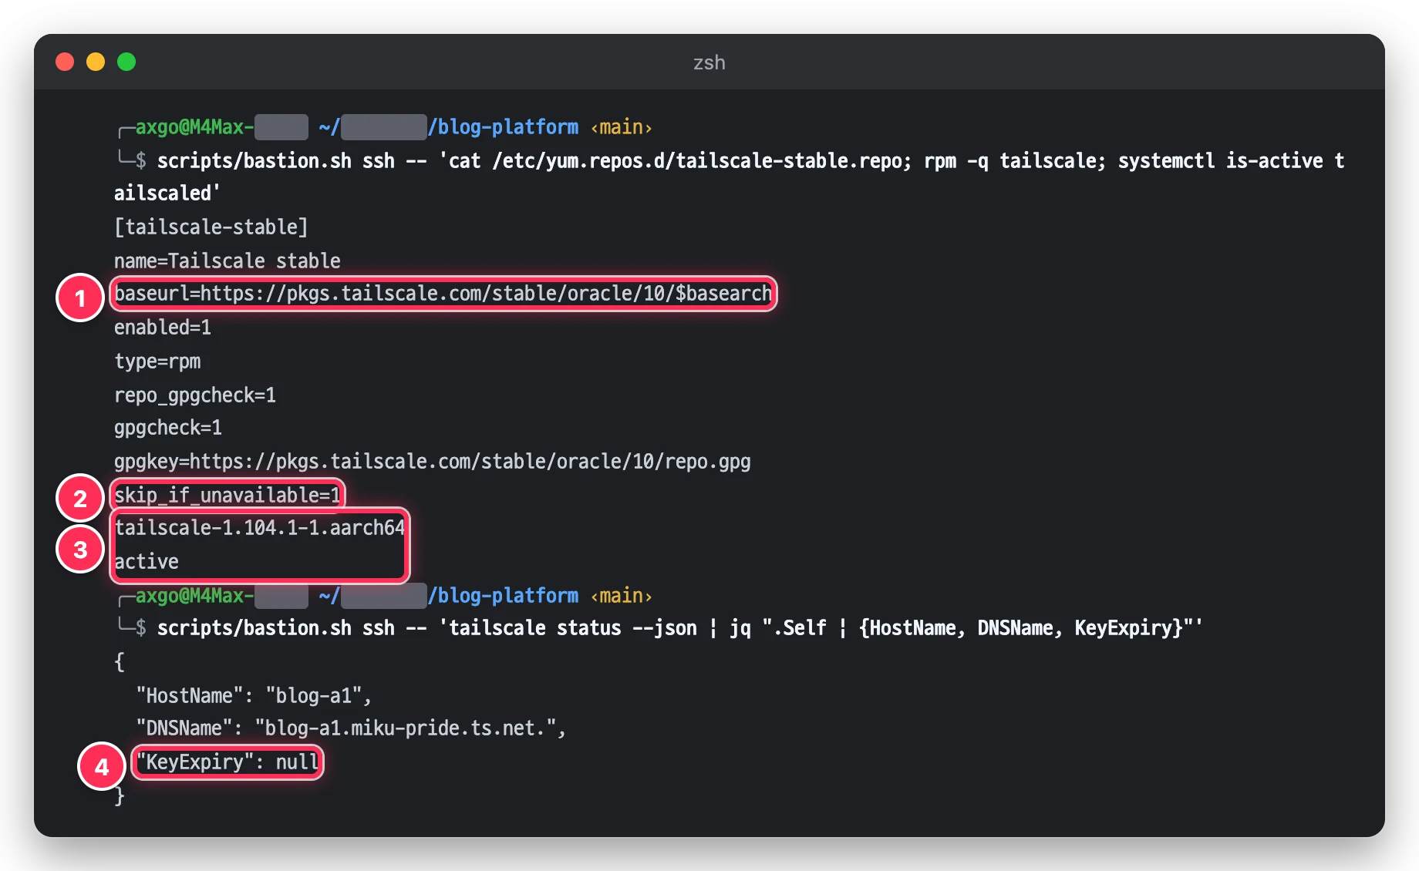Click the yellow minimize window button
The width and height of the screenshot is (1419, 871).
coord(96,62)
